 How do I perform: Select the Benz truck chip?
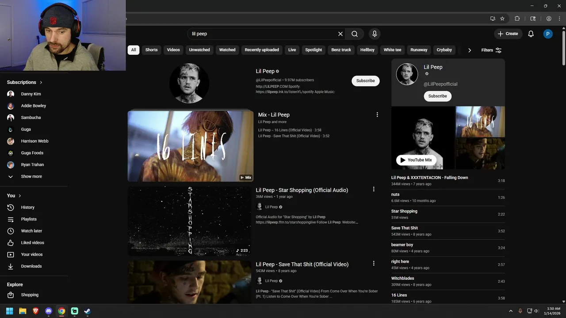341,50
